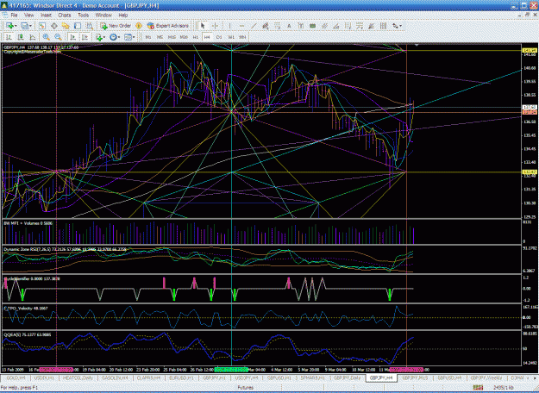Click the Expert Advisors button
The width and height of the screenshot is (539, 393).
click(168, 26)
